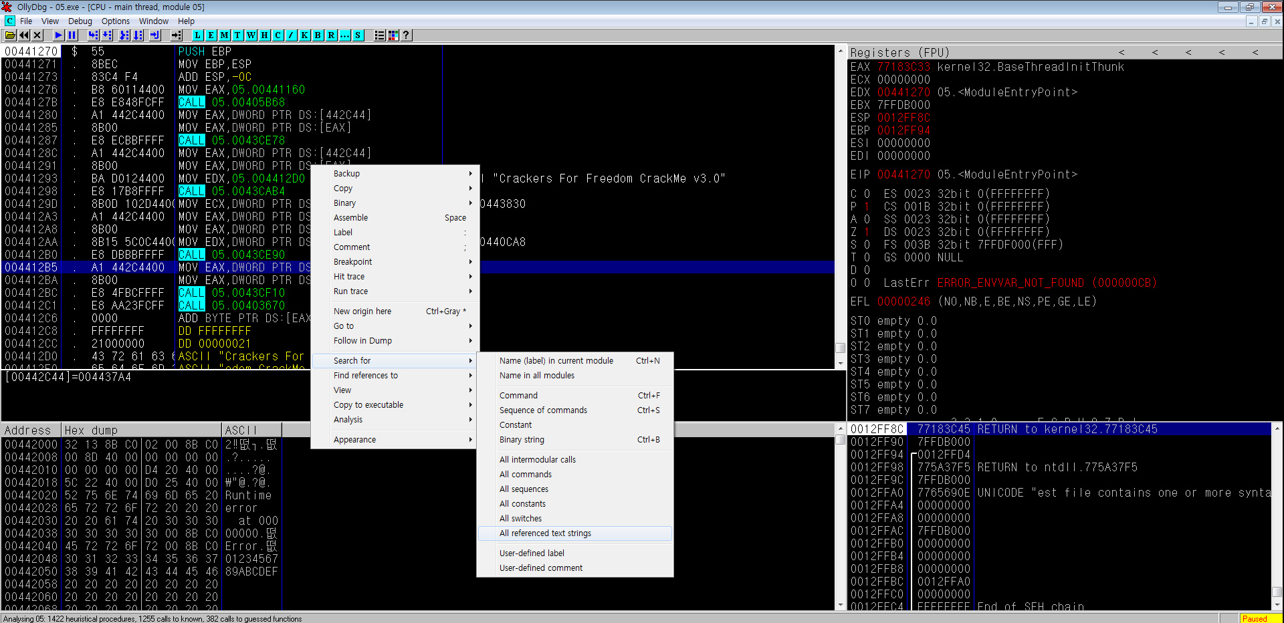Expand the Breakpoint submenu
Viewport: 1284px width, 623px height.
[395, 262]
